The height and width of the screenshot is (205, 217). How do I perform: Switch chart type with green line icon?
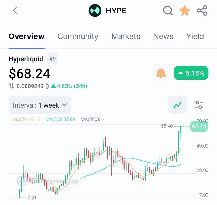tap(177, 105)
